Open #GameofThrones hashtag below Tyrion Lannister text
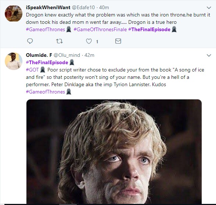 (x=46, y=92)
